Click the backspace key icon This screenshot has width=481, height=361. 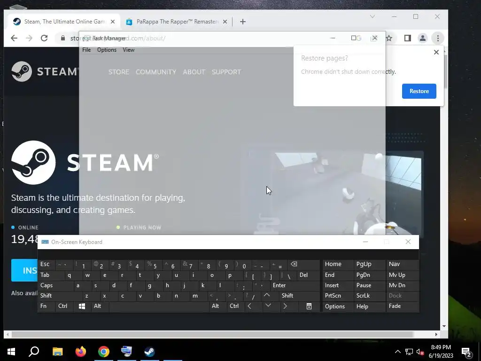(x=304, y=264)
